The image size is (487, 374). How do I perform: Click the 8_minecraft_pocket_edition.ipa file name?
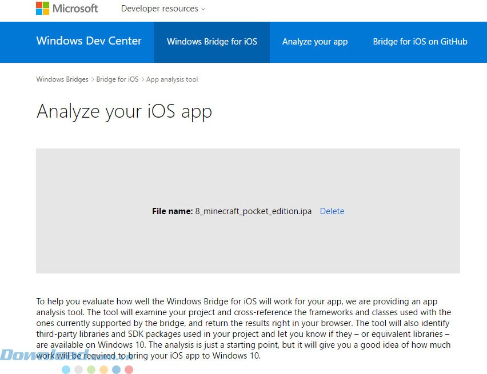pos(253,211)
